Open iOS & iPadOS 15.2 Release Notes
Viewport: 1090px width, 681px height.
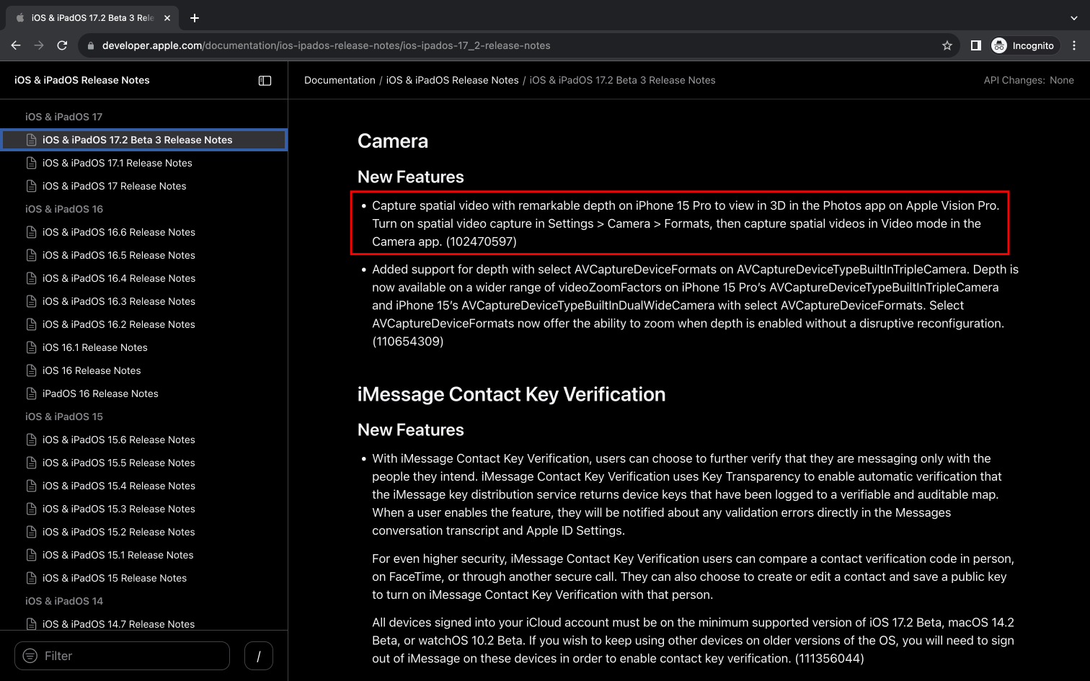(x=118, y=532)
